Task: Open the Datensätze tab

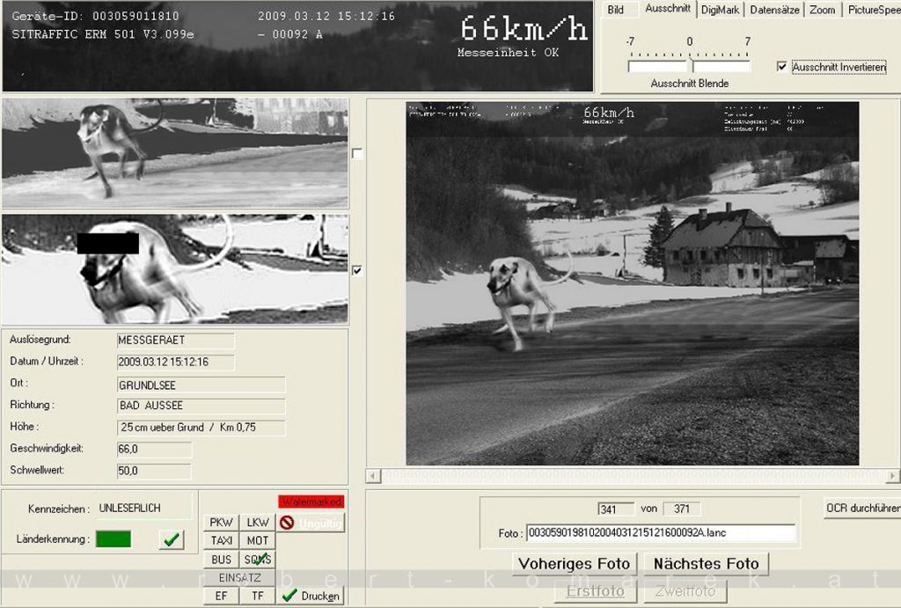Action: pos(774,10)
